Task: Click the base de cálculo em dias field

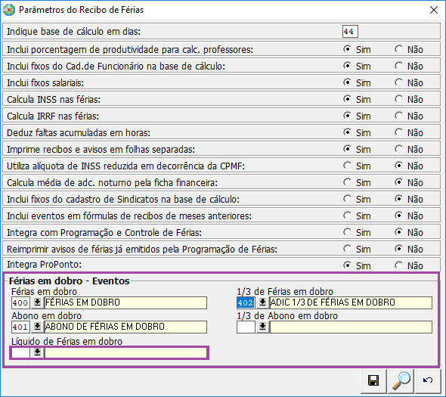Action: pyautogui.click(x=350, y=31)
